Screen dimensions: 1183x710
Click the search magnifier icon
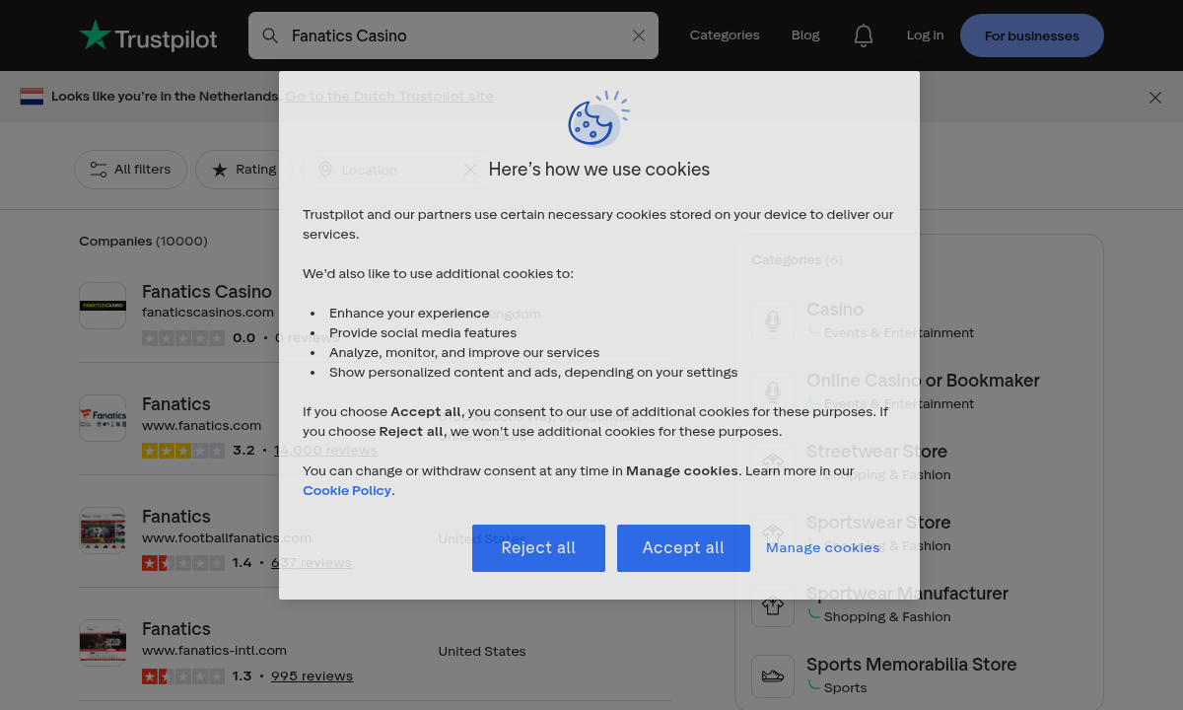[270, 35]
